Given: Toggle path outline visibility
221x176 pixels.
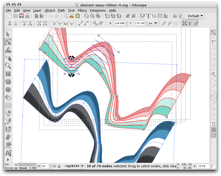Looking at the screenshot, I should coord(196,23).
